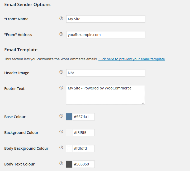Click the #505050 hex value field
190x171 pixels.
tap(83, 164)
